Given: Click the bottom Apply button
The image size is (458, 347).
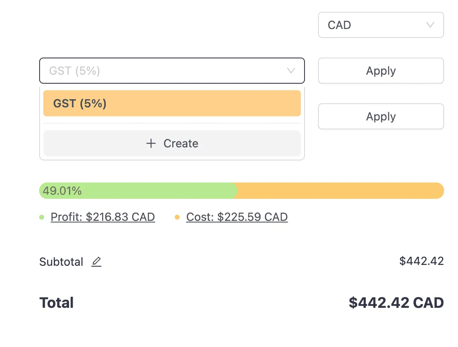Looking at the screenshot, I should click(x=380, y=116).
